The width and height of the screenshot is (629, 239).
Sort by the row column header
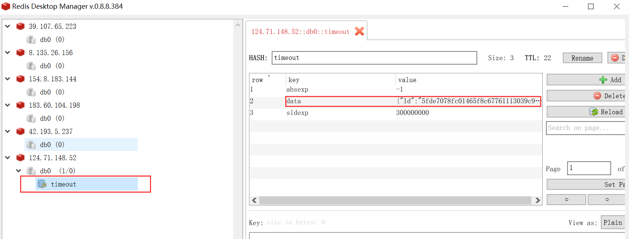[268, 80]
